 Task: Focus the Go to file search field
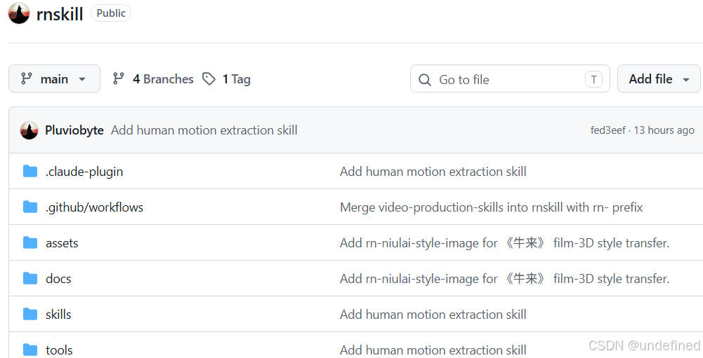[510, 78]
